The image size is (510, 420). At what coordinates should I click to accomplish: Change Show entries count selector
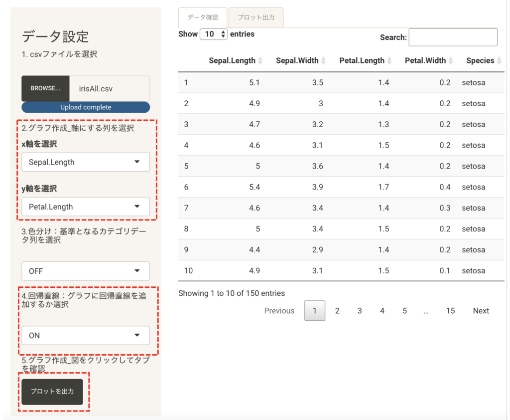[213, 34]
